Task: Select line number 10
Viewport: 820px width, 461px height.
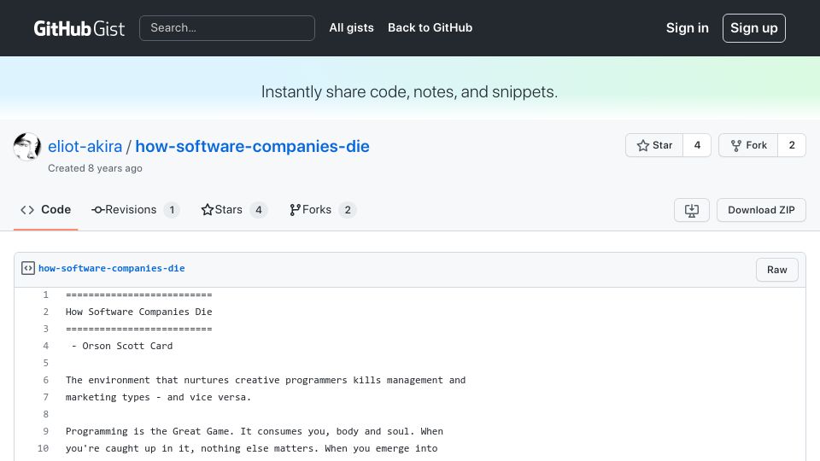Action: pos(44,448)
